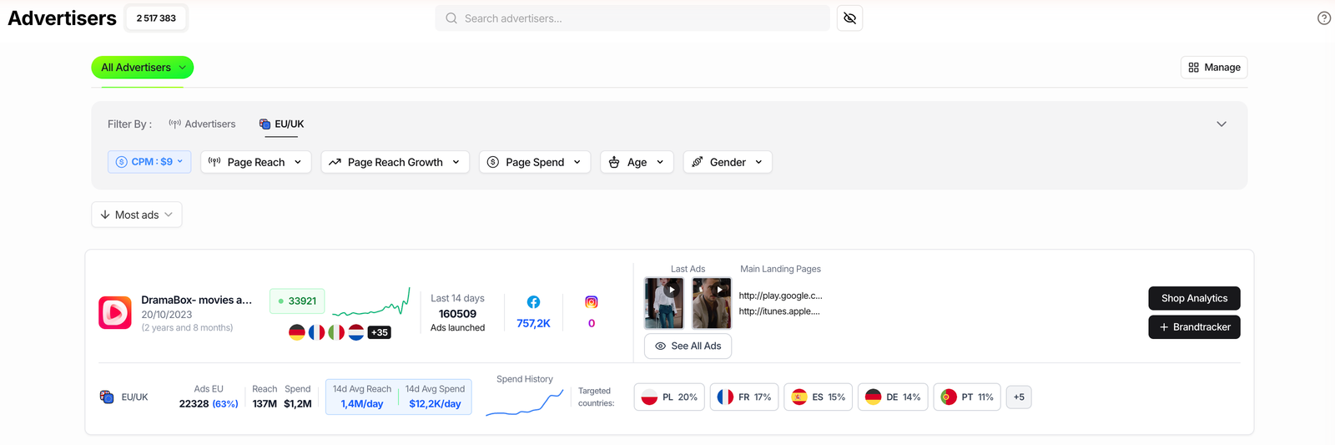Click the 2 517 383 advertiser count badge

(156, 18)
